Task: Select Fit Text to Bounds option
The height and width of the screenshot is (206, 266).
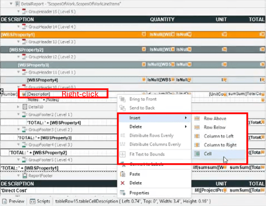Action: [x=155, y=154]
